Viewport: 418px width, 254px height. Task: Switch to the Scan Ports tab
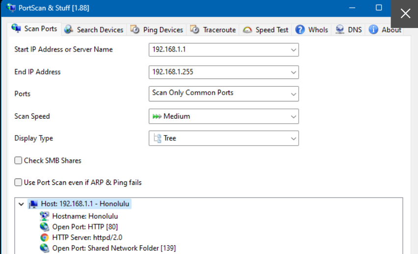[x=34, y=29]
